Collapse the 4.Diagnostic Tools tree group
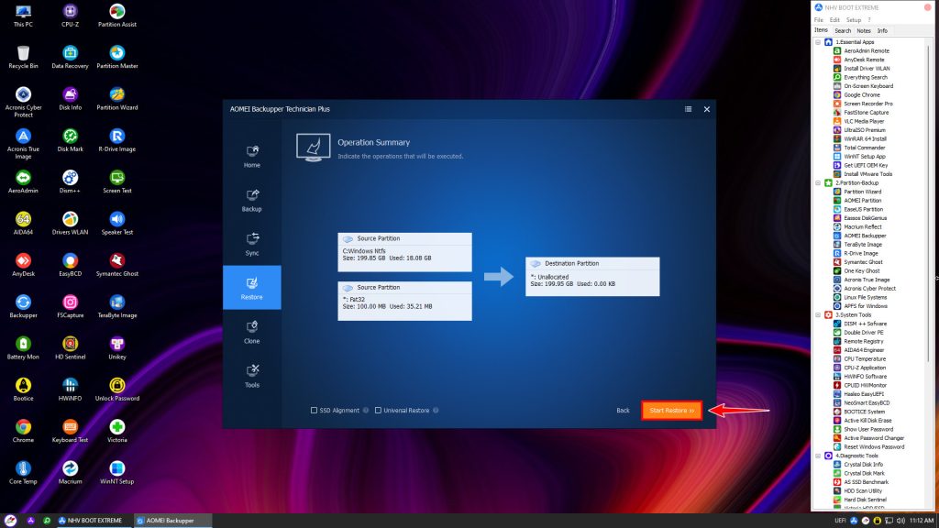Screen dimensions: 939x528 point(818,456)
